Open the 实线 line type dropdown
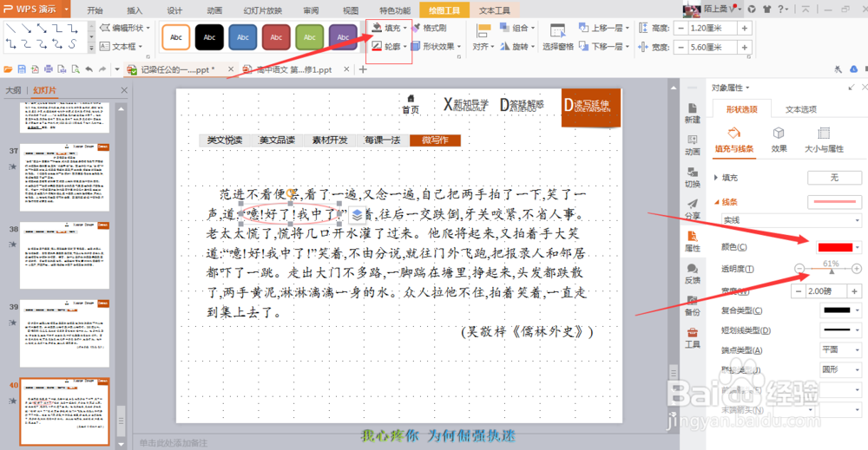Screen dimensions: 868x450 791,220
